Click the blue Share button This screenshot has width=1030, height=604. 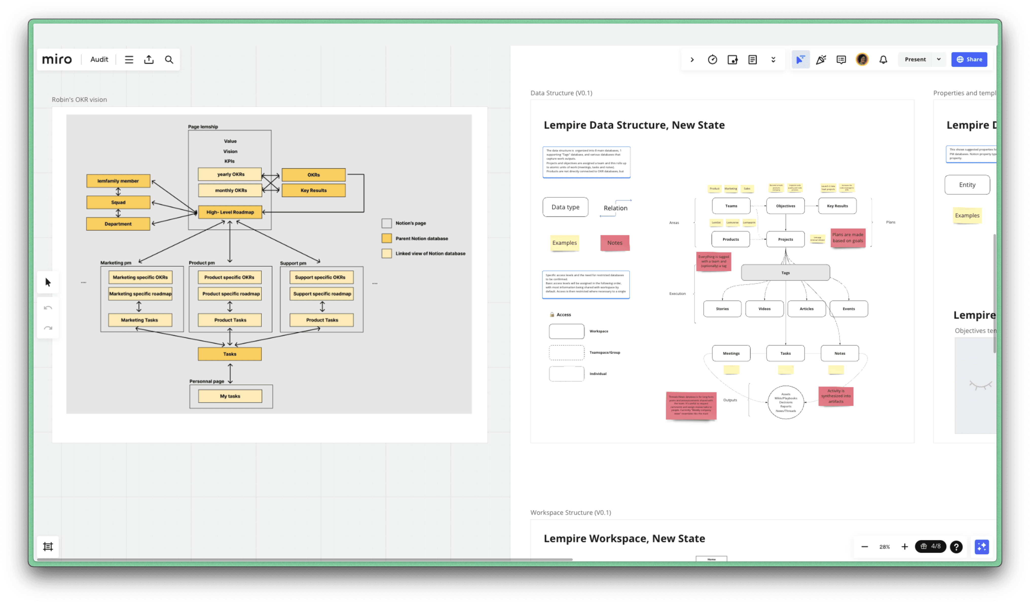(969, 59)
